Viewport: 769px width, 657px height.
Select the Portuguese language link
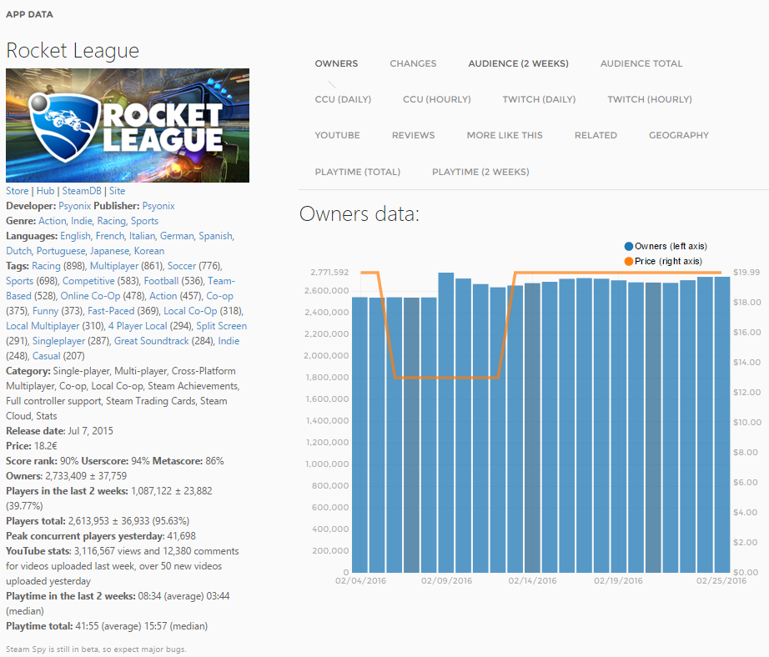(x=61, y=251)
